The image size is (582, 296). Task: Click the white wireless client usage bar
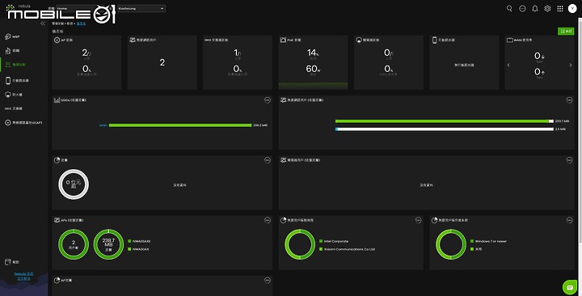[x=445, y=129]
